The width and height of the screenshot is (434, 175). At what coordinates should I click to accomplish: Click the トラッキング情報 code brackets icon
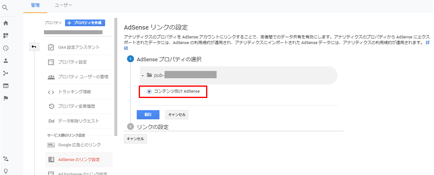point(51,92)
